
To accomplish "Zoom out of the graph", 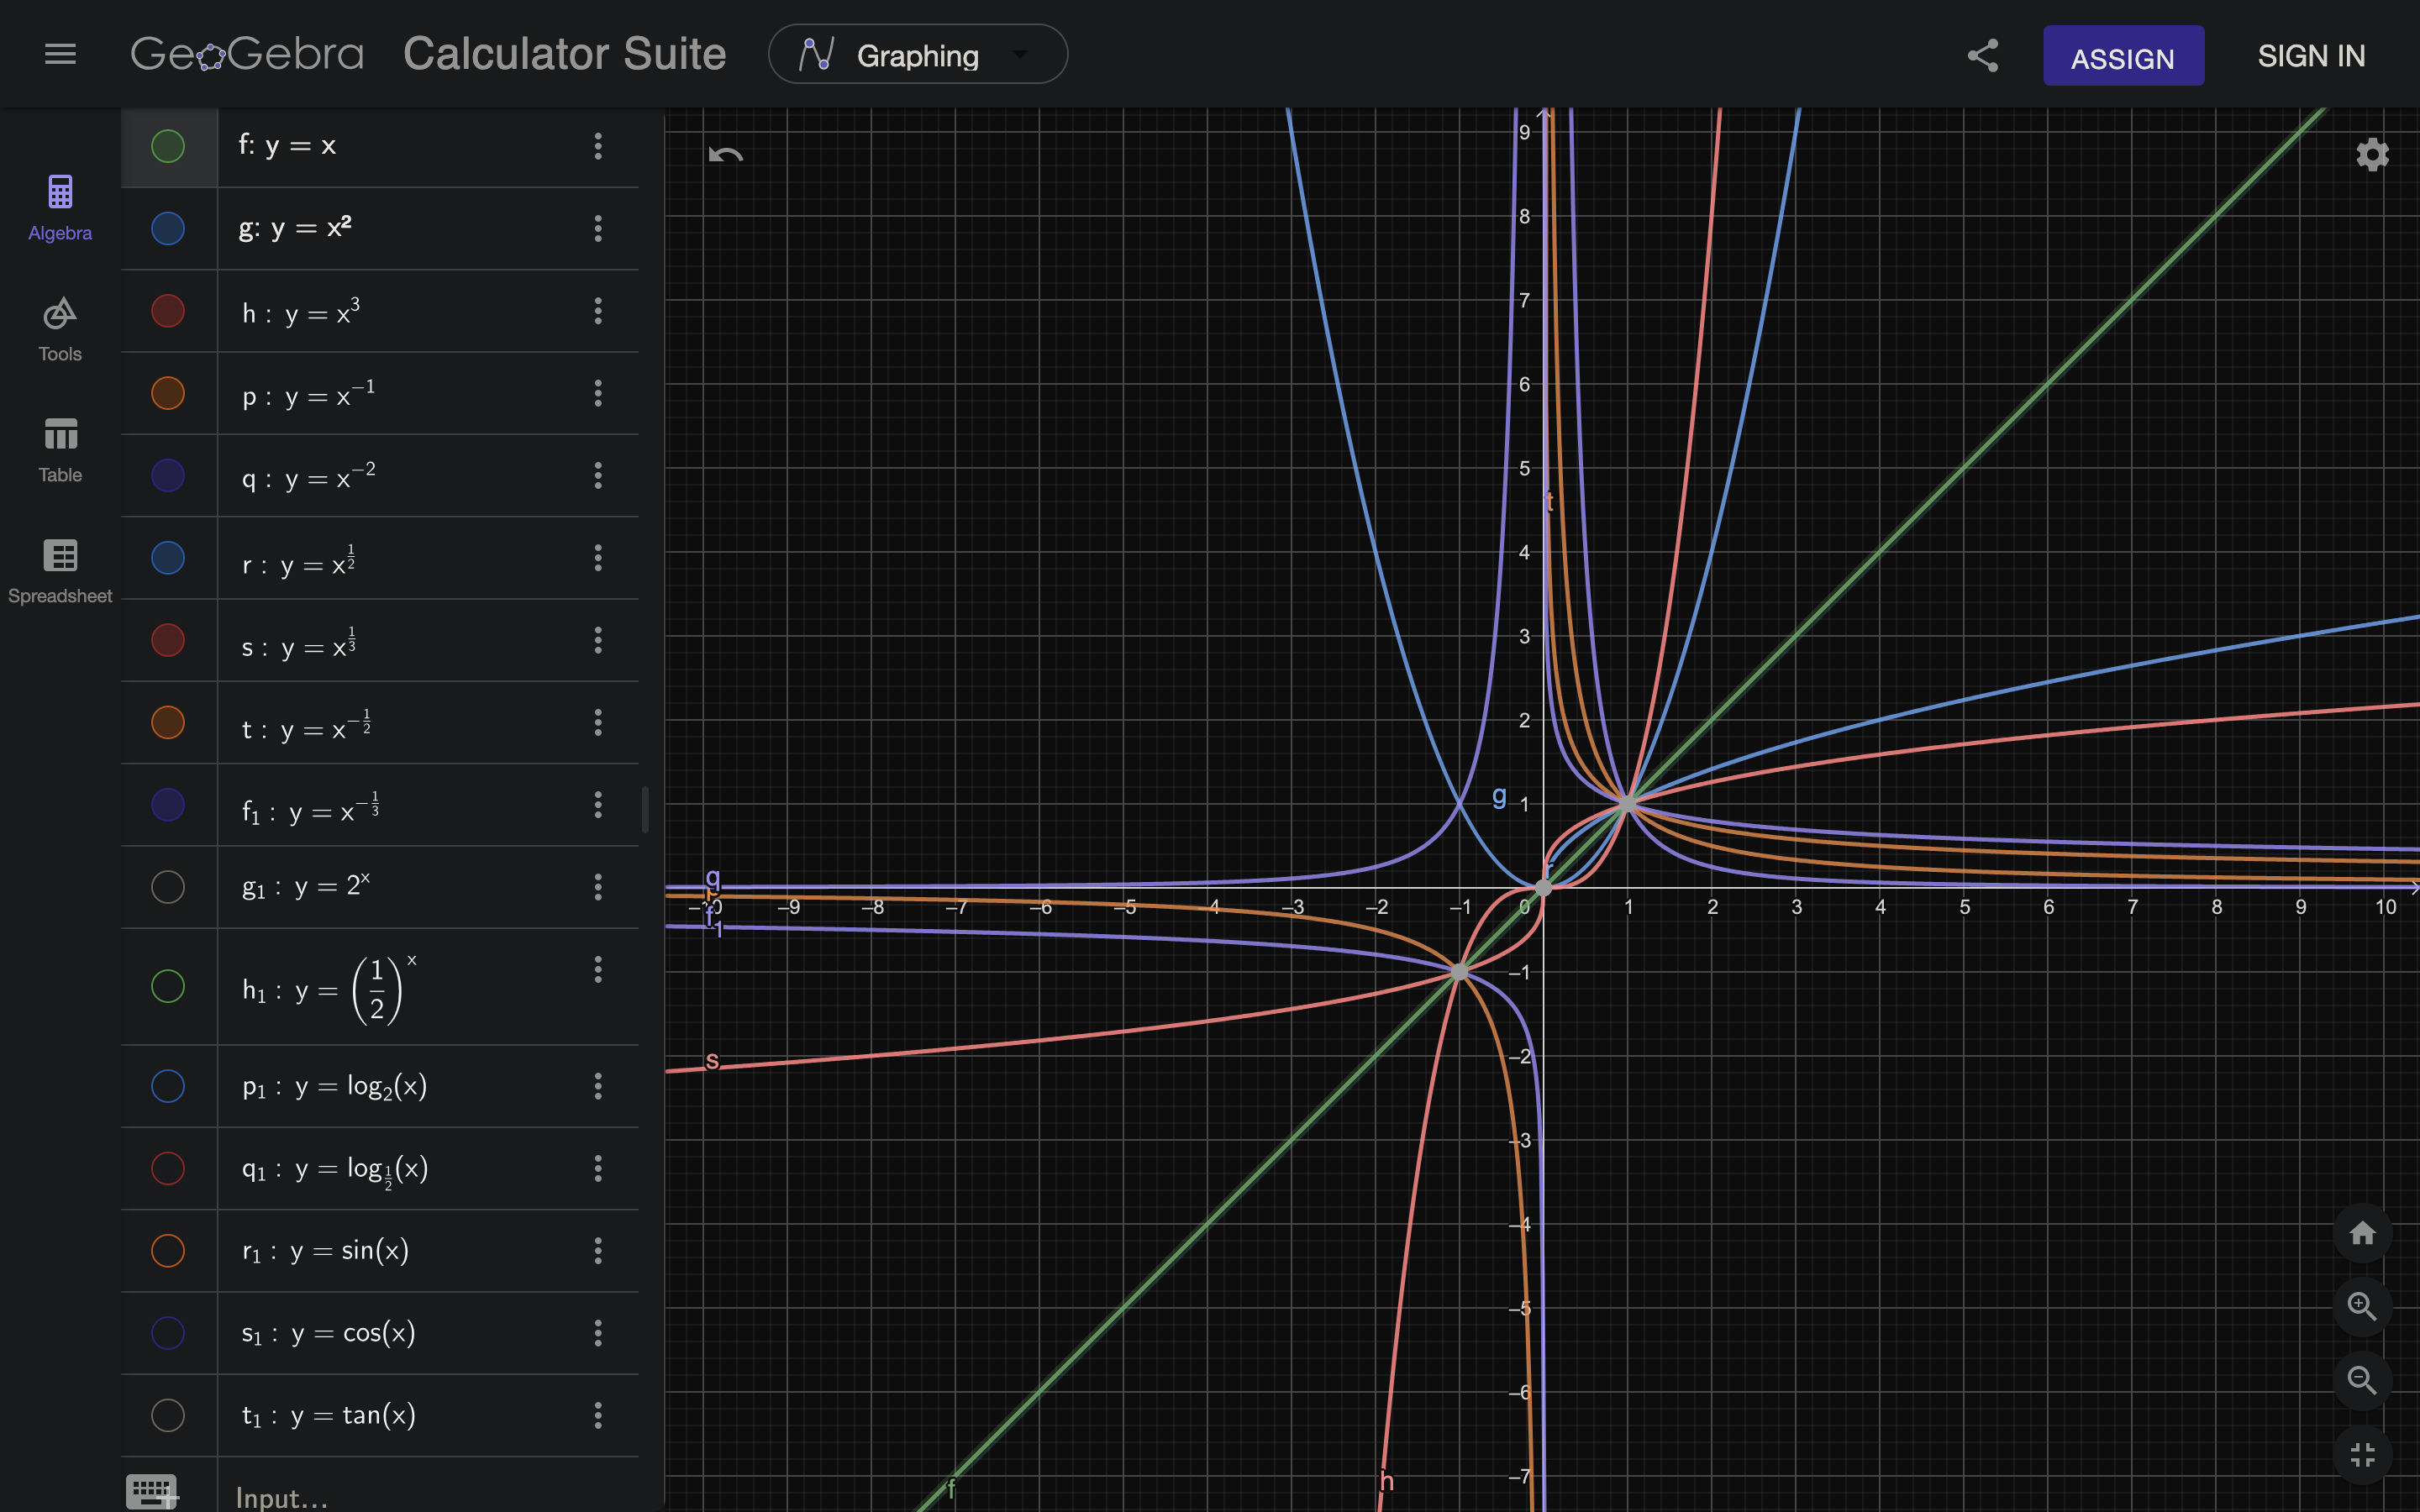I will click(x=2361, y=1380).
